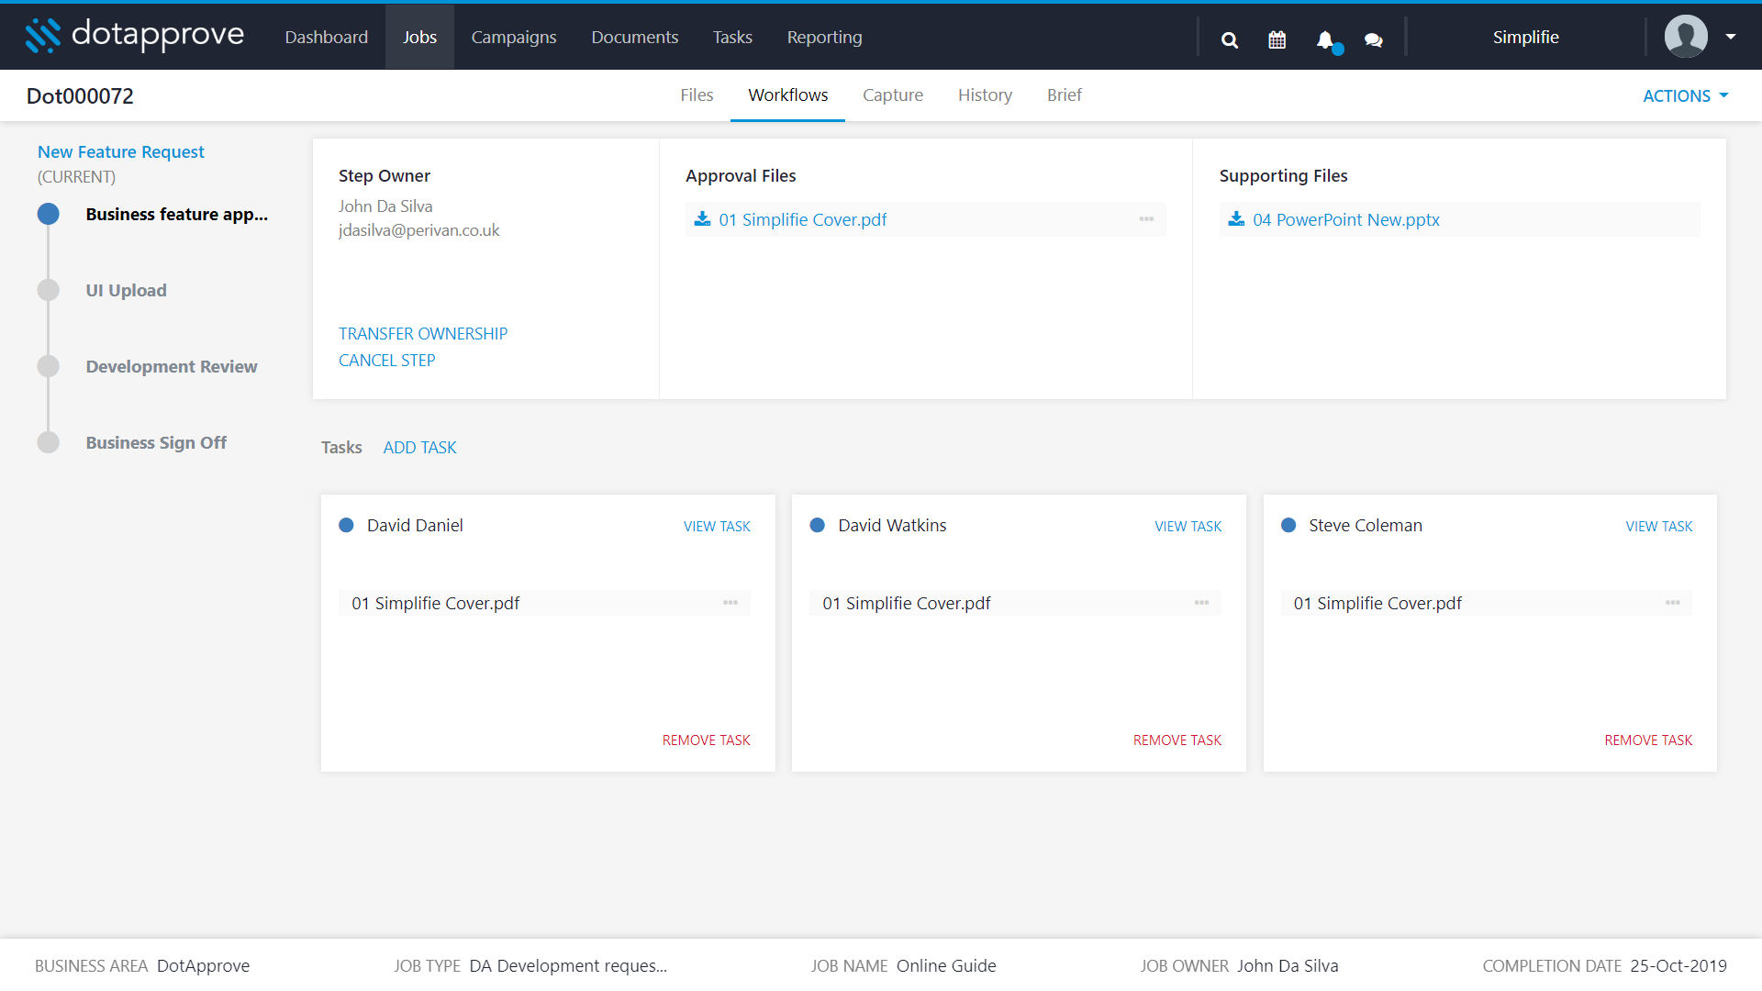
Task: Click 01 Simplifie Cover.pdf in David Watkins card
Action: [x=906, y=604]
